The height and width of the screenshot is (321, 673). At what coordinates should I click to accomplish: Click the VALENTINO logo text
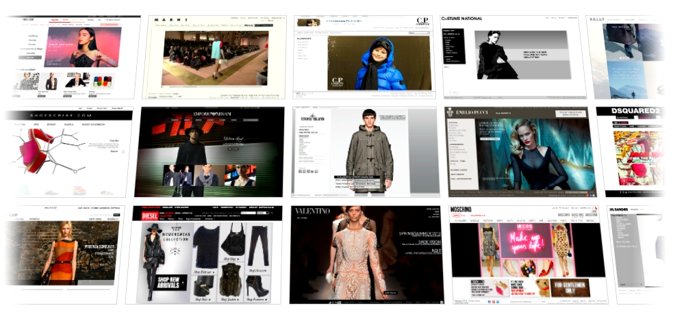312,211
